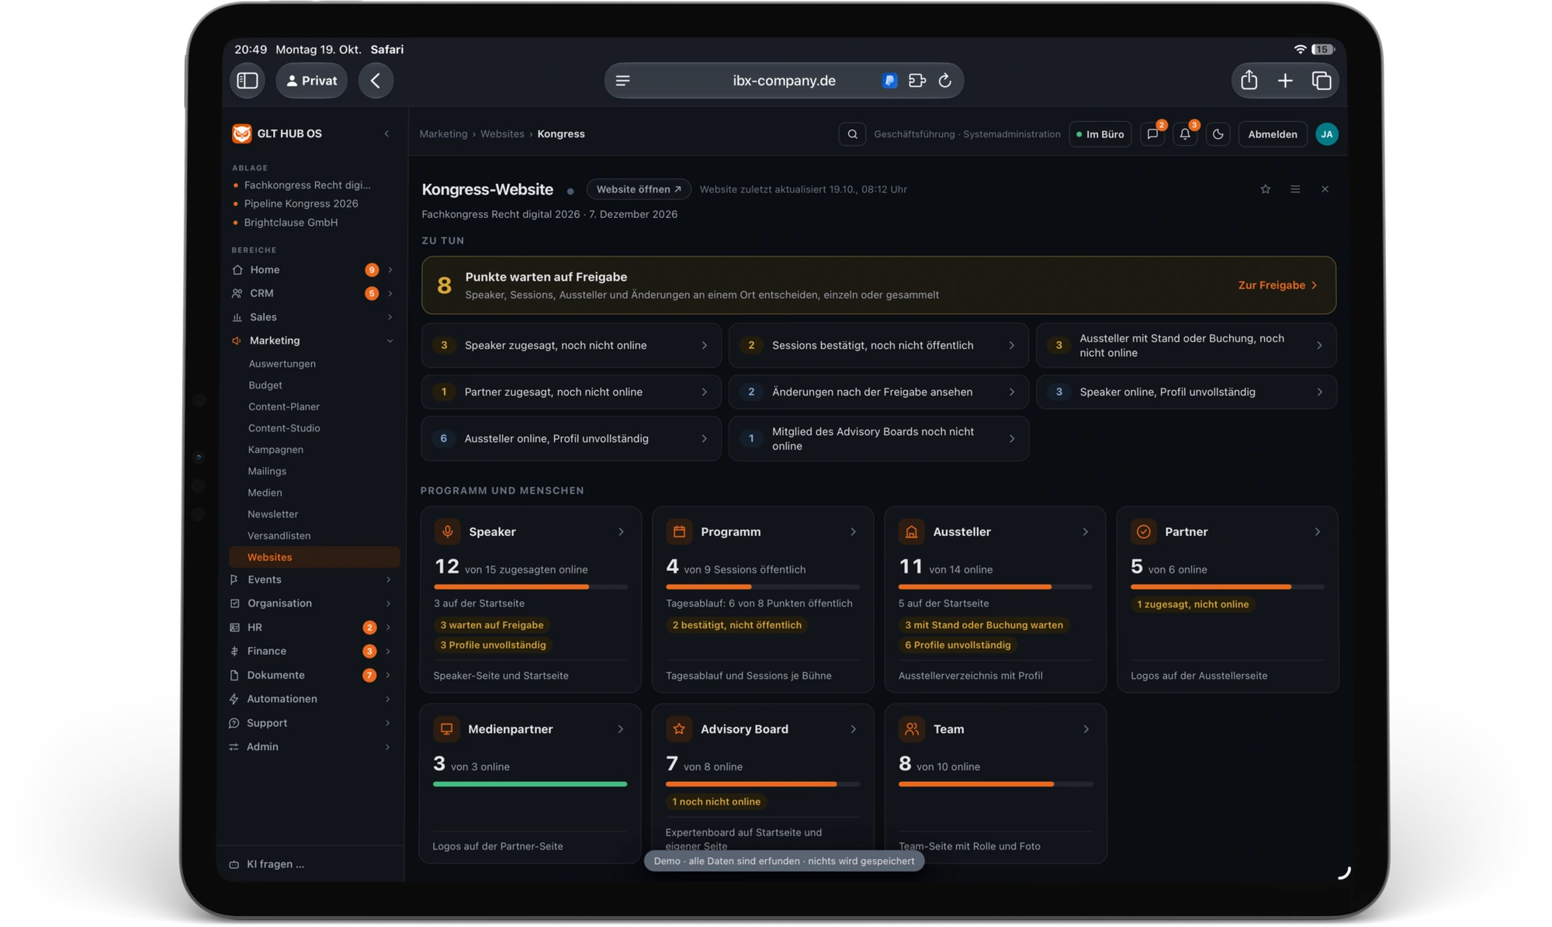
Task: Toggle the Im Büro status indicator
Action: (x=1100, y=134)
